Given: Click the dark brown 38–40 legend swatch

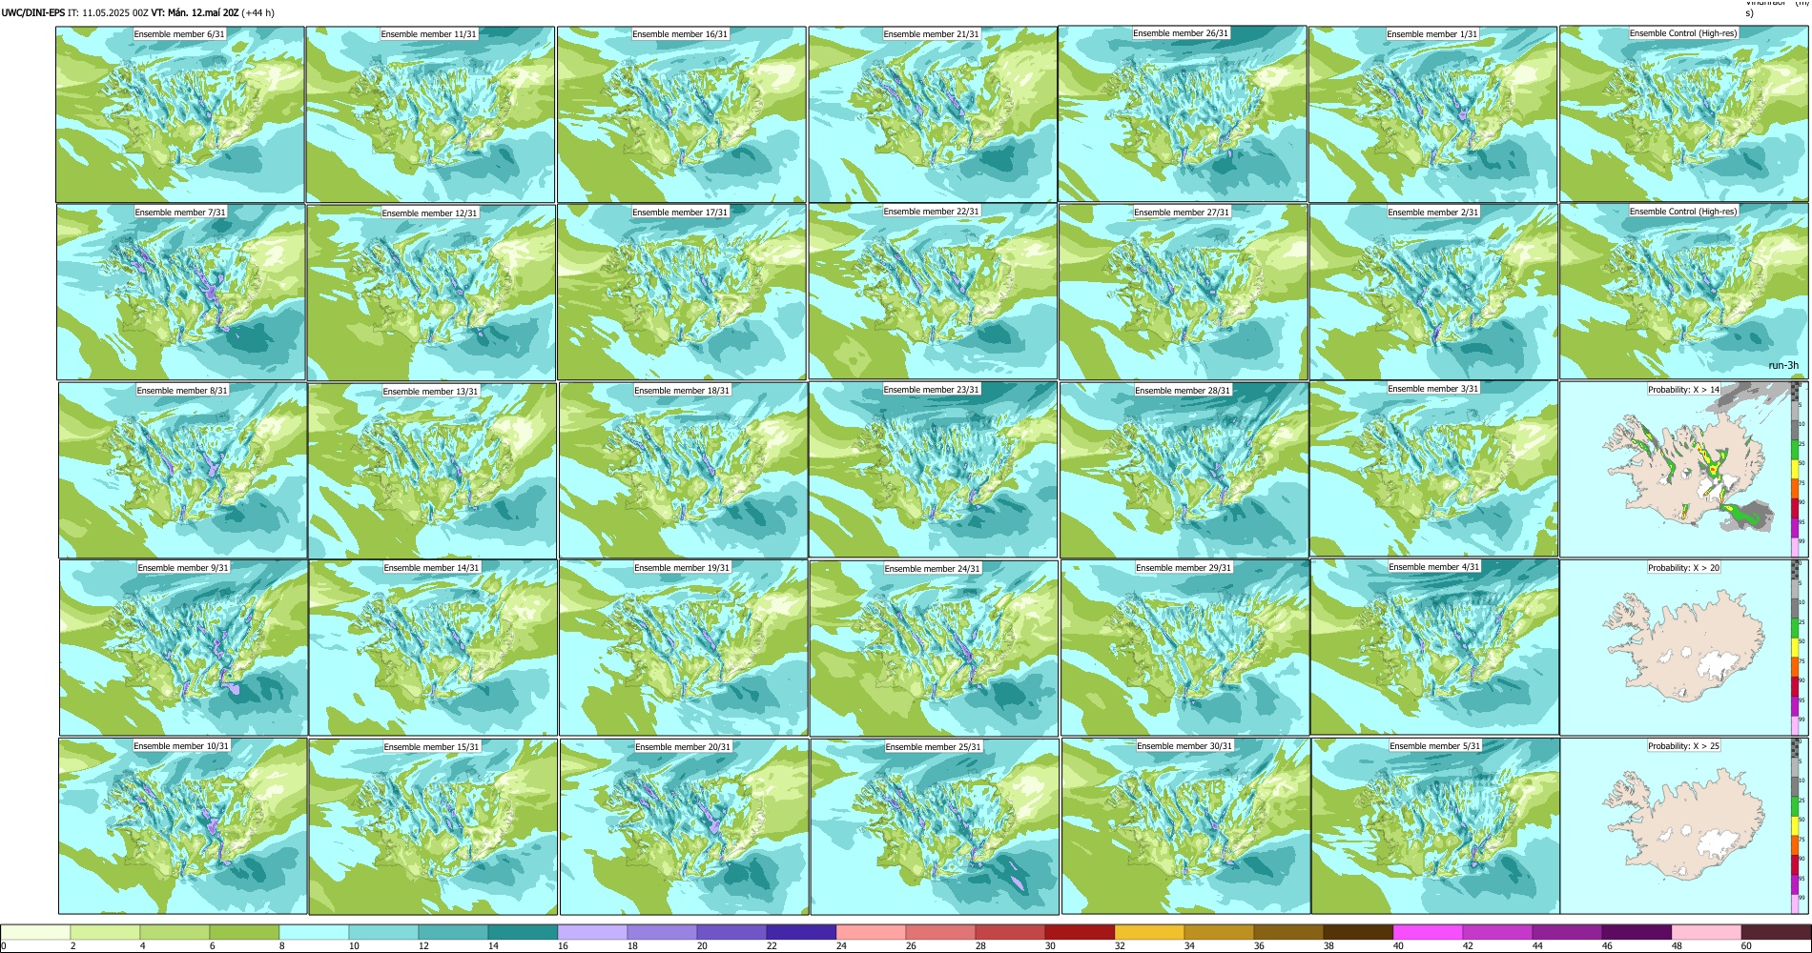Looking at the screenshot, I should pyautogui.click(x=1358, y=932).
